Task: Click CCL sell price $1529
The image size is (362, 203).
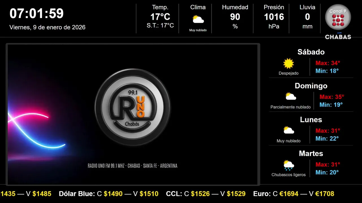Action: click(x=236, y=194)
